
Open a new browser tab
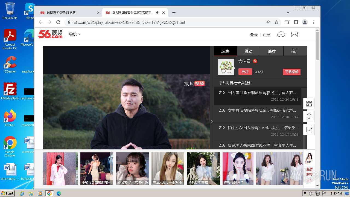coord(174,13)
